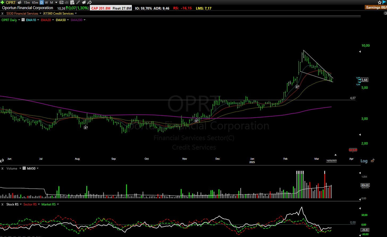Screen dimensions: 387x237
Task: Select the M monthly timeframe
Action: point(52,2)
